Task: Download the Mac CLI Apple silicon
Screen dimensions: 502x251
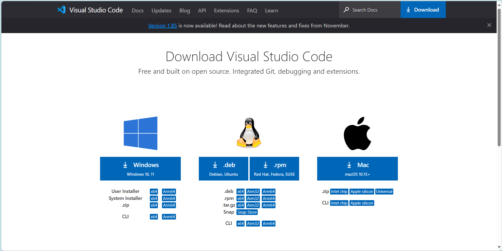Action: [x=362, y=203]
